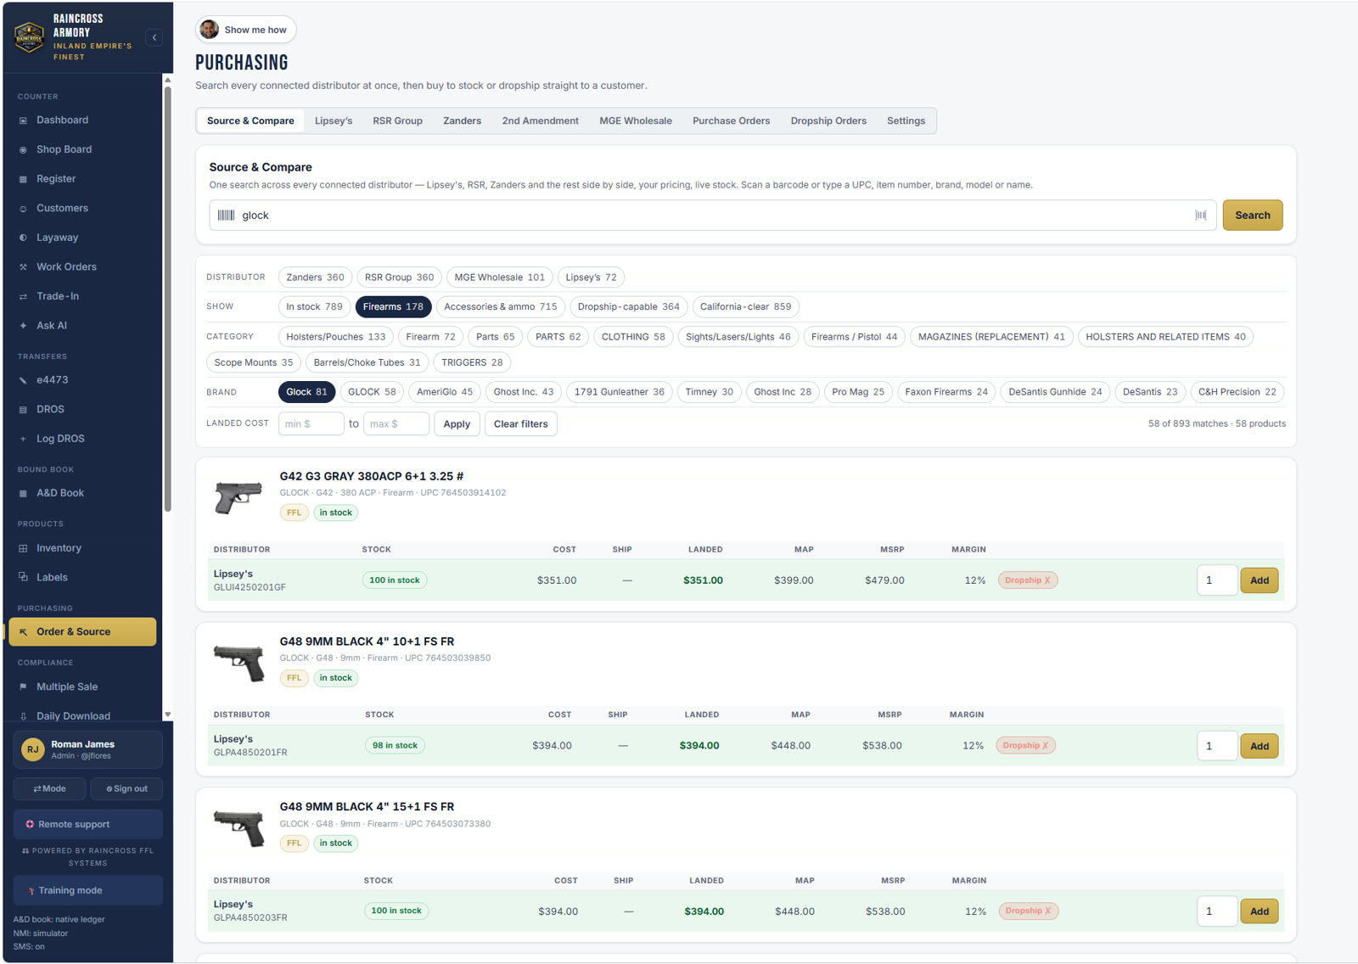Click the A&D Book icon
Viewport: 1358px width, 964px height.
coord(23,493)
